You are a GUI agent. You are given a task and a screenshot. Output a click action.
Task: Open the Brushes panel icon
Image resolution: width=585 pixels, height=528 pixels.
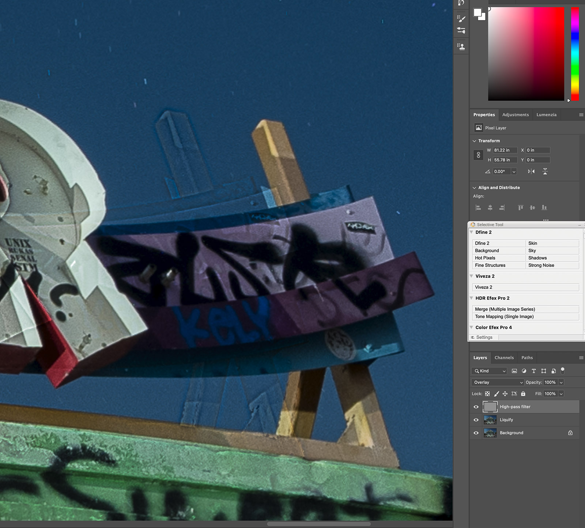pyautogui.click(x=461, y=19)
